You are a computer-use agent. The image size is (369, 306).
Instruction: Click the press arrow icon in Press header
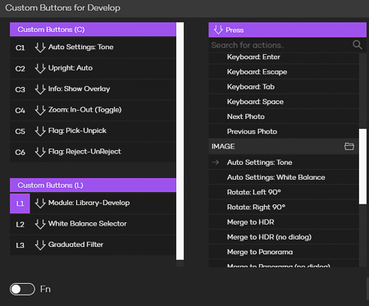coord(218,30)
